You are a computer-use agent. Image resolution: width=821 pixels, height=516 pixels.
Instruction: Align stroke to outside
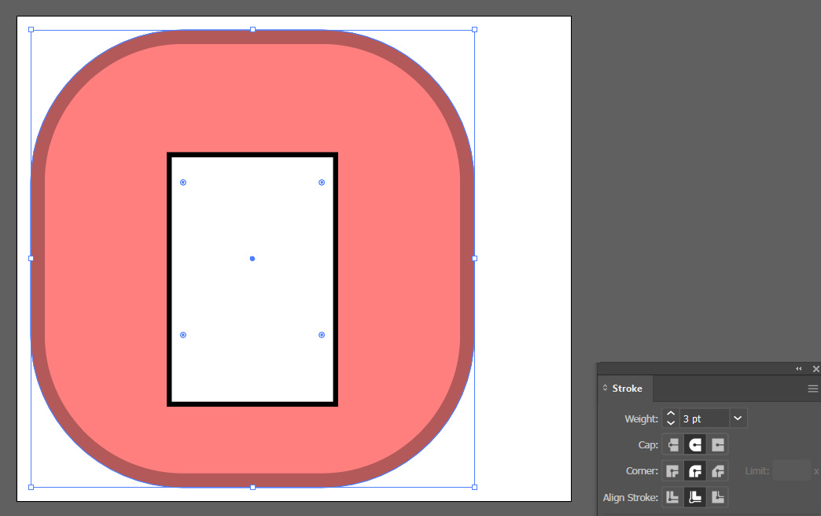(717, 497)
